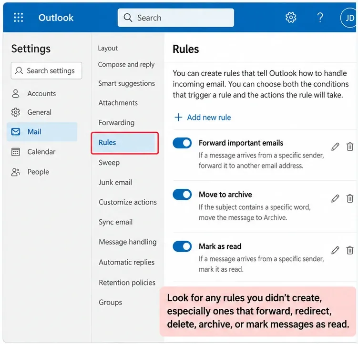The image size is (358, 344).
Task: Turn off the Move to archive toggle
Action: (x=182, y=195)
